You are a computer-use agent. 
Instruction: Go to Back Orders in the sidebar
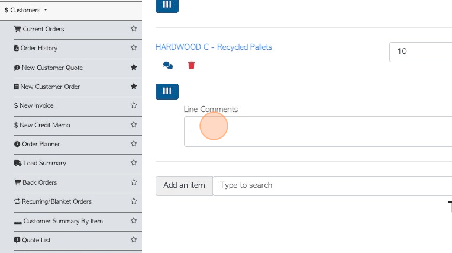[x=35, y=182]
